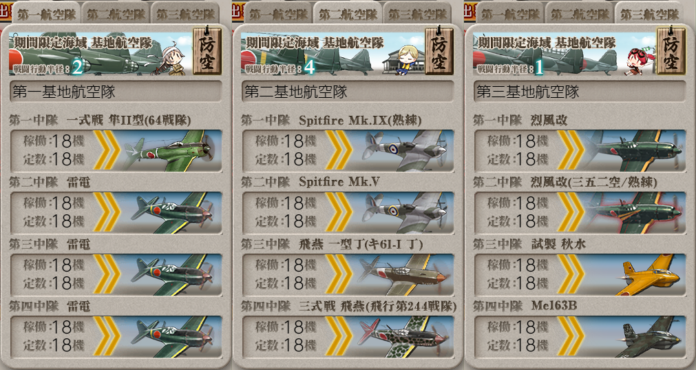Switch to 第二航空隊 tab above 第一基地航空隊 panel
The height and width of the screenshot is (370, 696).
[116, 14]
